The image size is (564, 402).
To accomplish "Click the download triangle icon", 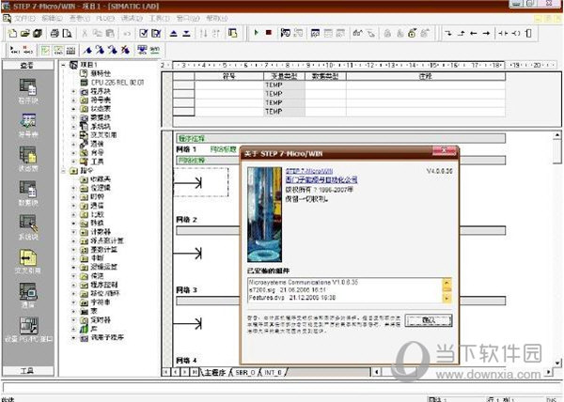I will tap(186, 34).
